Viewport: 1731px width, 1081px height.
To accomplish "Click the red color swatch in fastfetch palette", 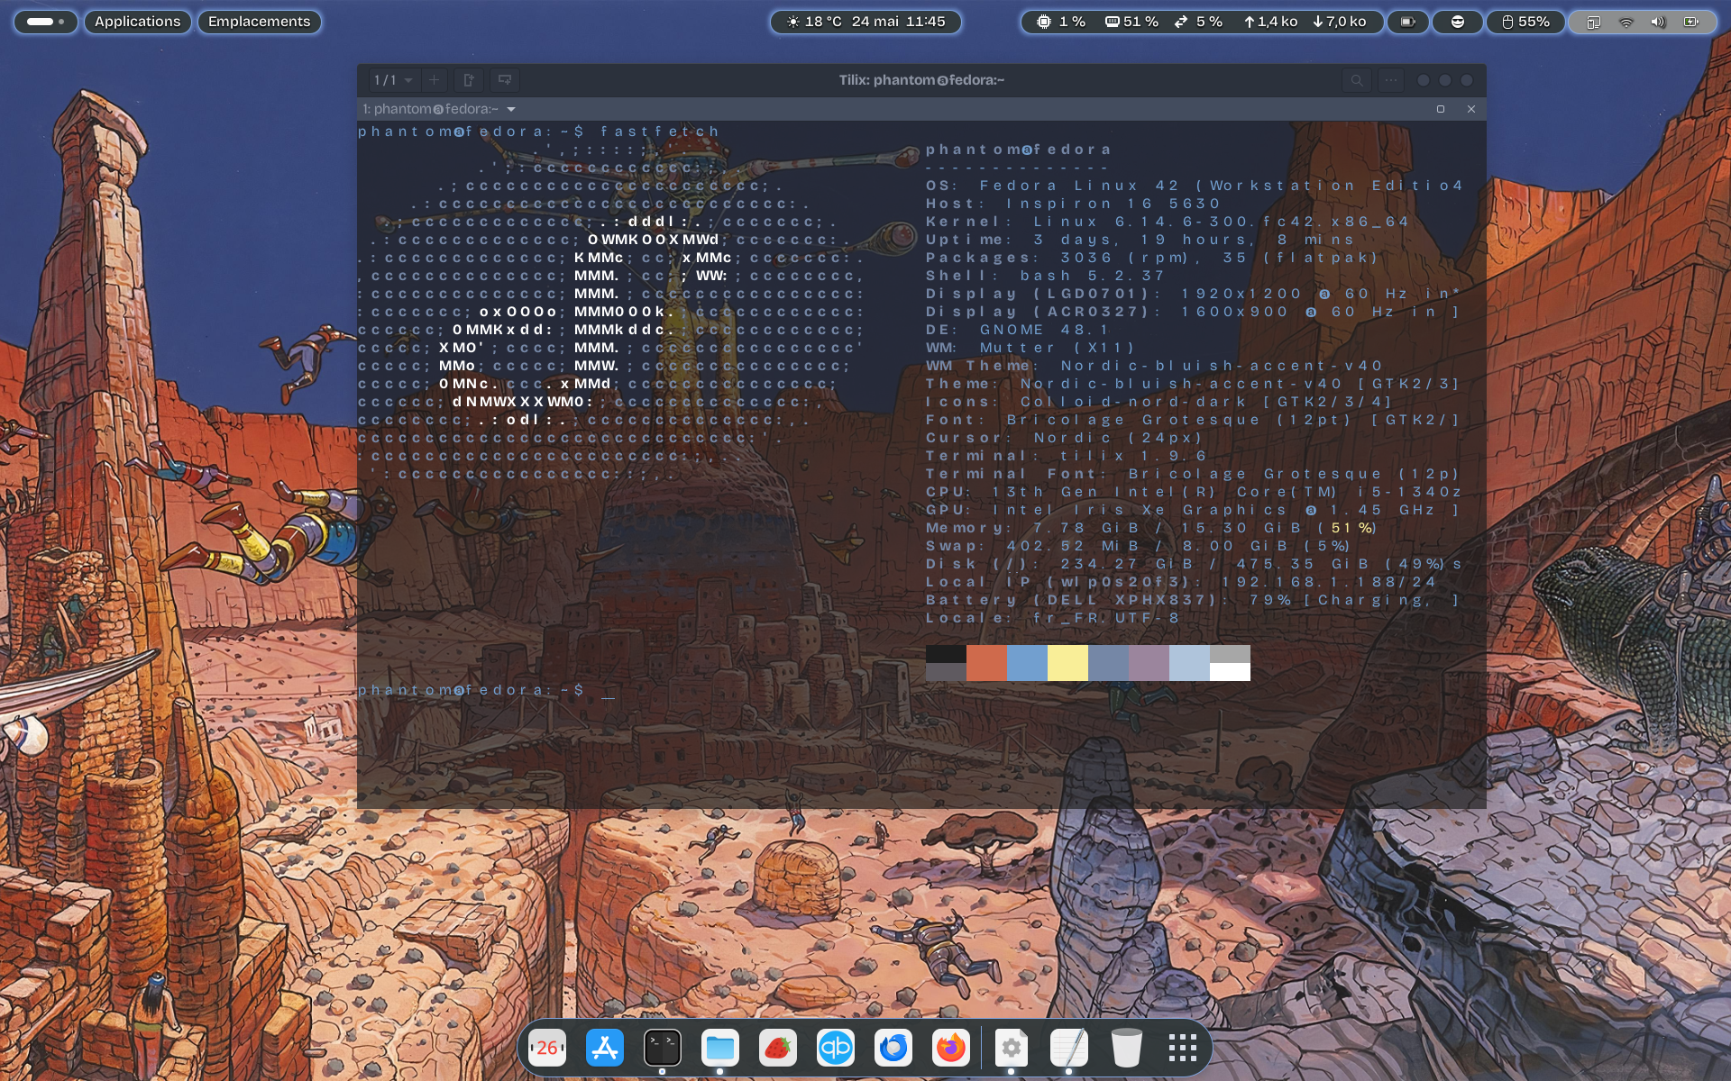I will (986, 663).
